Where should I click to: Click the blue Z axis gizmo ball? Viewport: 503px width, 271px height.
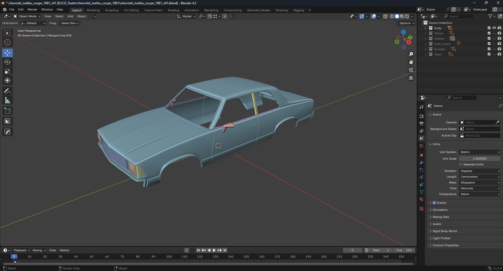click(403, 32)
